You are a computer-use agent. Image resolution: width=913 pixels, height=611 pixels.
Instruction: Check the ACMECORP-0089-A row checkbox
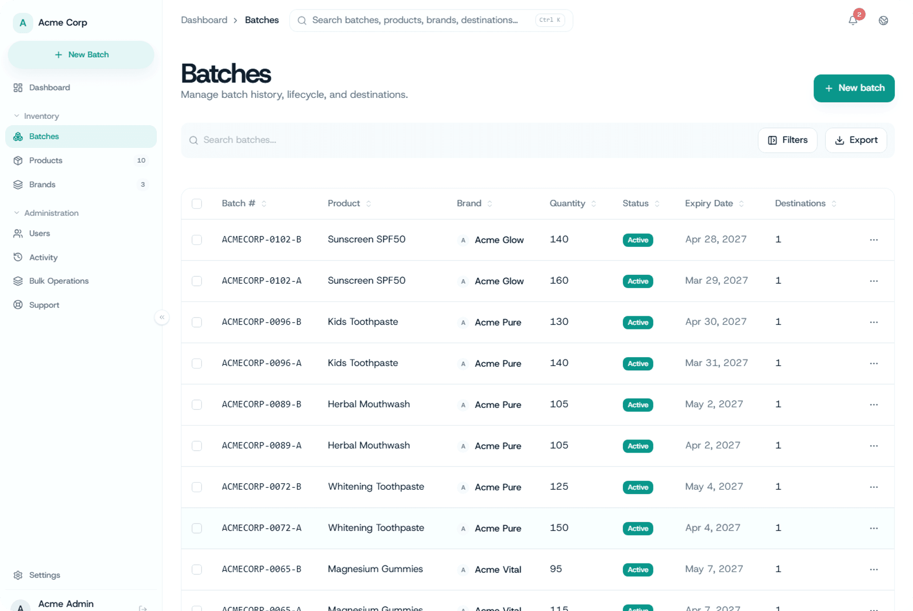click(x=197, y=446)
